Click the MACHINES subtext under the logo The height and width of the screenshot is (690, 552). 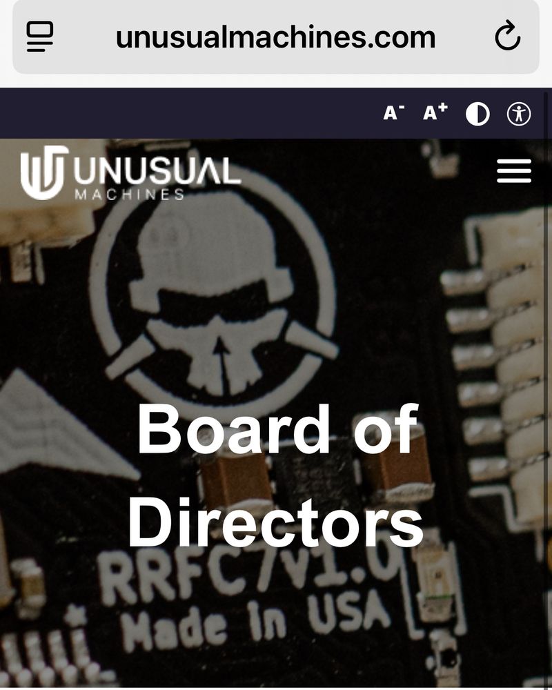pos(129,195)
